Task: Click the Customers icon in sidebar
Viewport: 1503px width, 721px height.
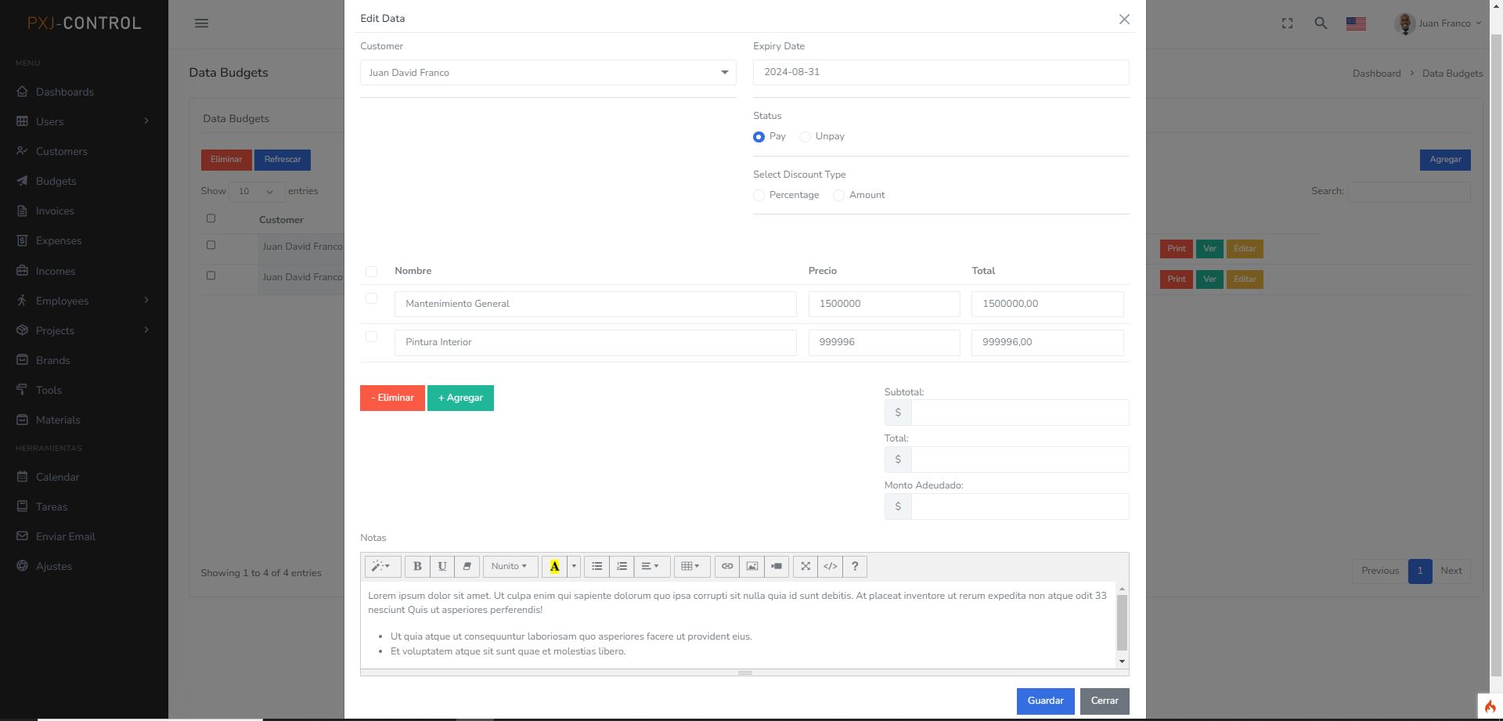Action: (x=22, y=151)
